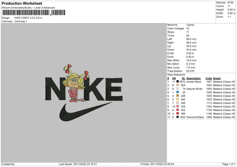Click the Width value 3.82 in
Screen dimensions: 237x167
coord(231,13)
